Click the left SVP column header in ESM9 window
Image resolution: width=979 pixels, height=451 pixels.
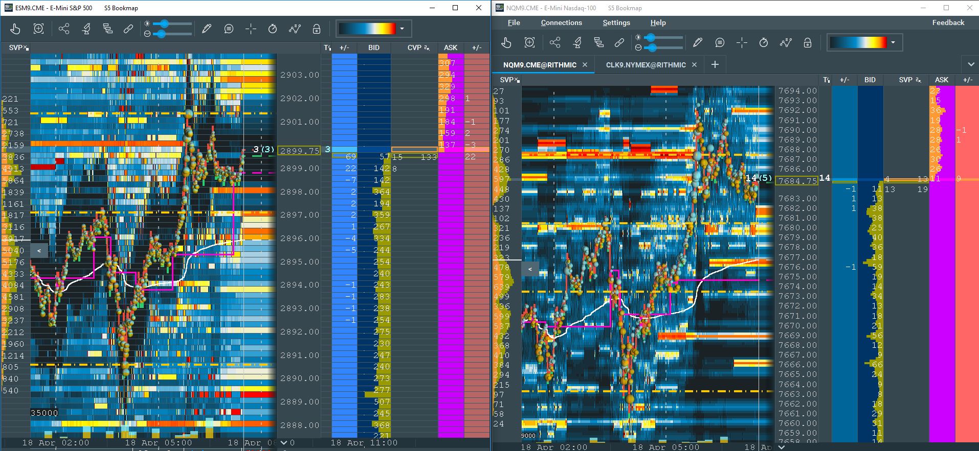16,48
